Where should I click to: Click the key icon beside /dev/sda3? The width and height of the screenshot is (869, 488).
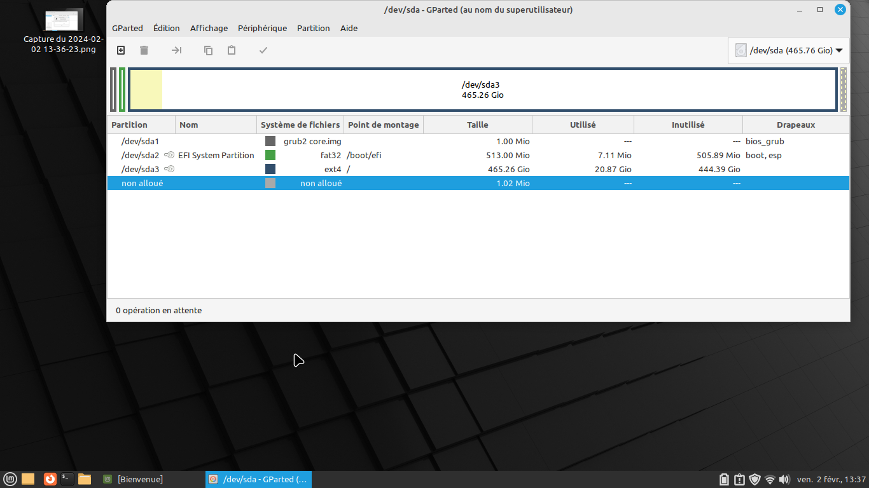(169, 169)
